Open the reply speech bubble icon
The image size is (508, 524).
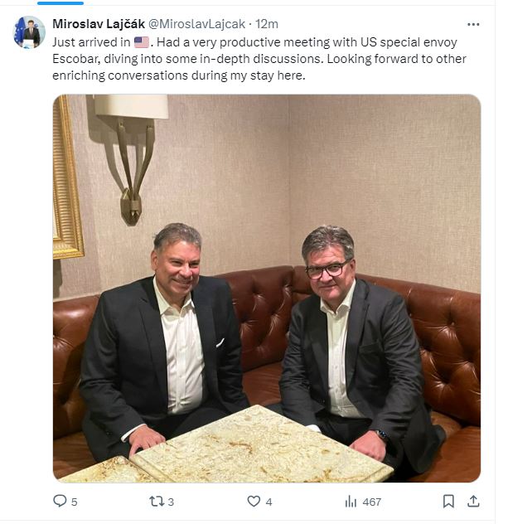pos(60,501)
